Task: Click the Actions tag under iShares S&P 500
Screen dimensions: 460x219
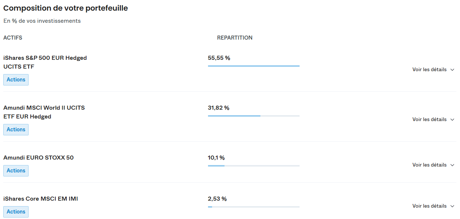Action: click(16, 80)
